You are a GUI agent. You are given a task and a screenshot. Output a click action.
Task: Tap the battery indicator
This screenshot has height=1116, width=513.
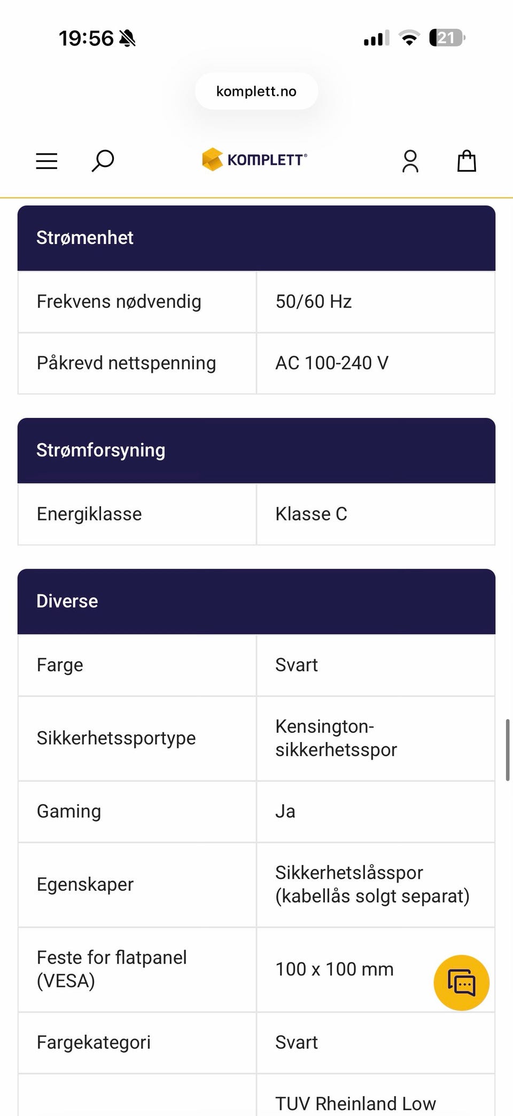447,38
